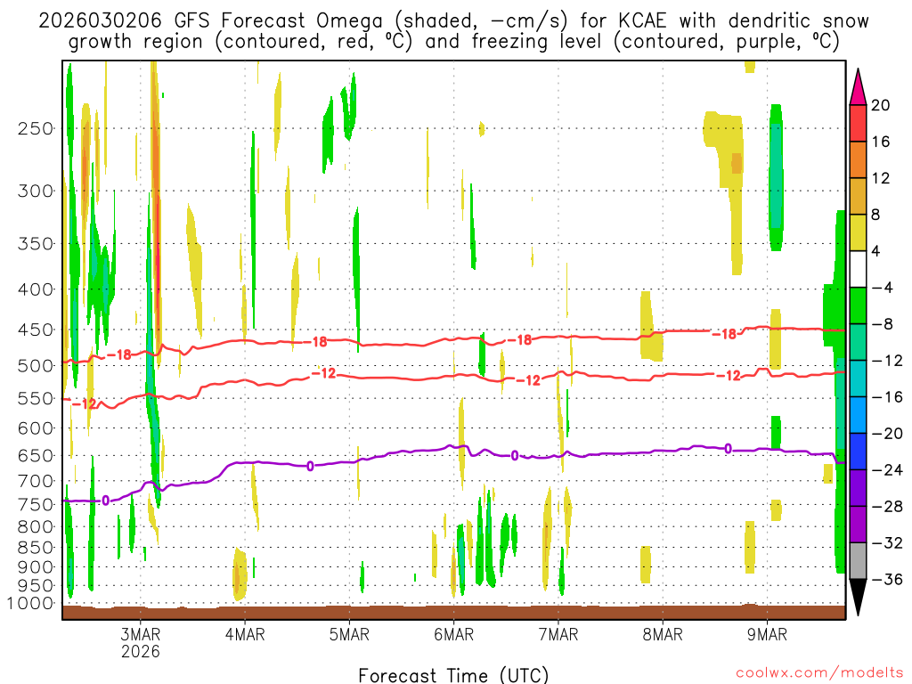Image resolution: width=912 pixels, height=684 pixels.
Task: Click the 300 pressure level label
Action: tap(36, 191)
